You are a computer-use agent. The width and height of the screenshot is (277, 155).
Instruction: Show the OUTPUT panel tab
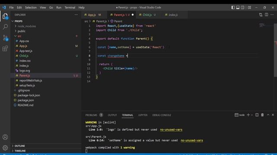113,115
